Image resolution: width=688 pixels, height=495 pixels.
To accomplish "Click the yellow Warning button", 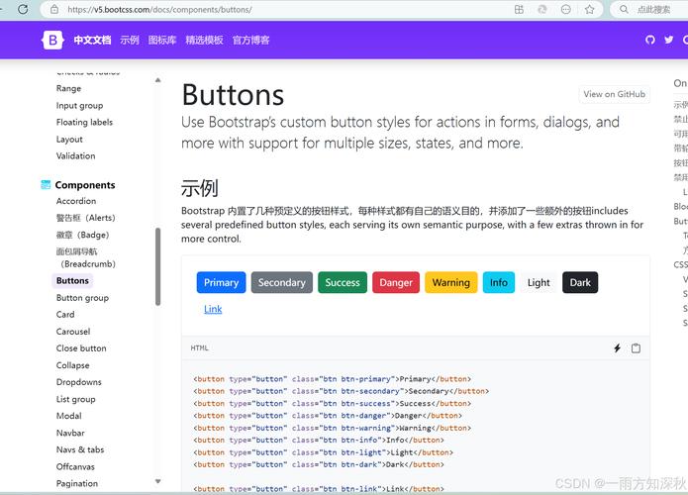I will click(x=451, y=282).
